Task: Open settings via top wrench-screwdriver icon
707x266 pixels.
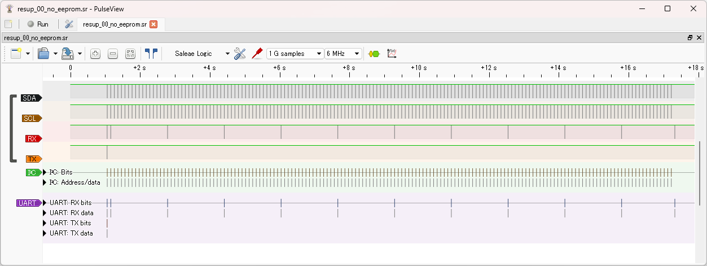Action: (x=69, y=24)
